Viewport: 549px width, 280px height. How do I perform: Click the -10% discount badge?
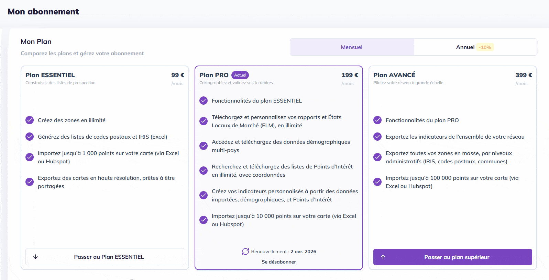point(485,47)
